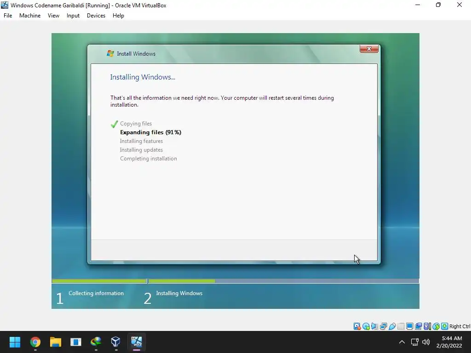Open Google Chrome from the taskbar

click(35, 342)
